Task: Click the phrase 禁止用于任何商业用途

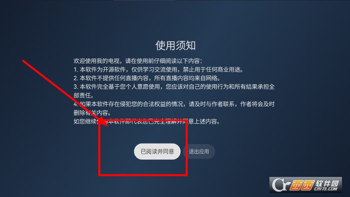Action: tap(212, 69)
